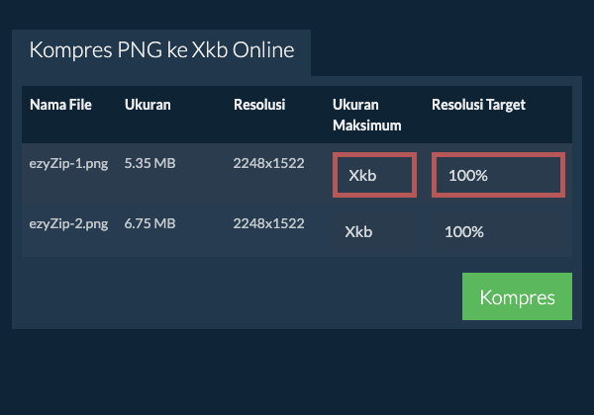Click the 5.35 MB size value

tap(150, 163)
